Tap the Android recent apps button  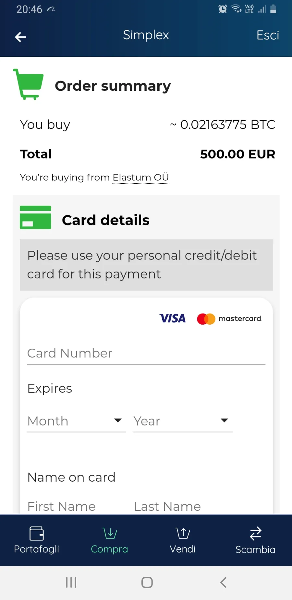pyautogui.click(x=71, y=582)
